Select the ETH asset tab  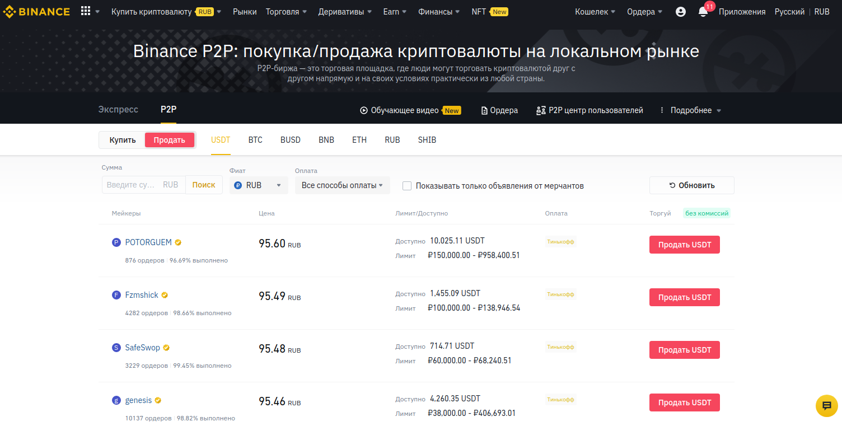(x=359, y=140)
